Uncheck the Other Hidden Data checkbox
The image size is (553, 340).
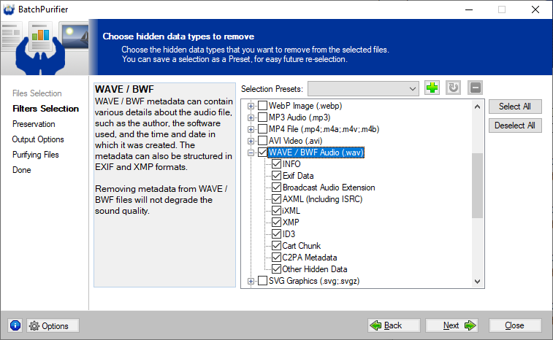click(x=276, y=268)
